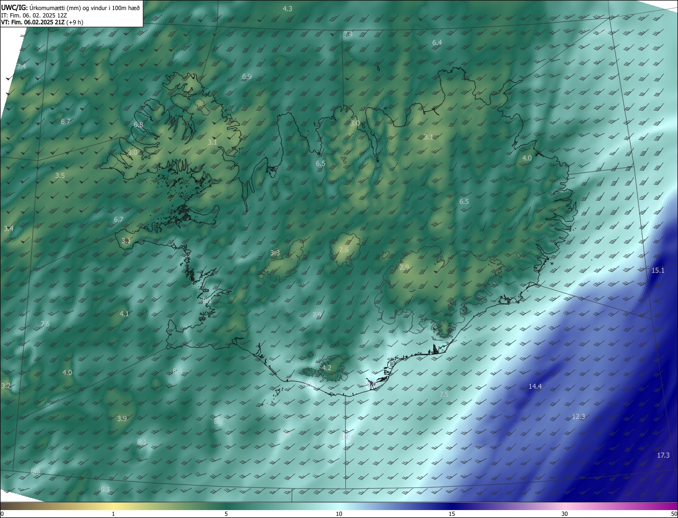Click the 2.9 value on Vatnajökull glacier
This screenshot has height=518, width=678.
[x=404, y=267]
